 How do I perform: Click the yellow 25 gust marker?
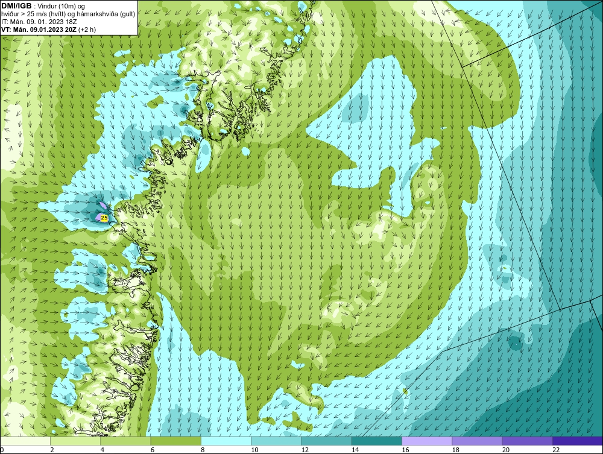point(104,218)
